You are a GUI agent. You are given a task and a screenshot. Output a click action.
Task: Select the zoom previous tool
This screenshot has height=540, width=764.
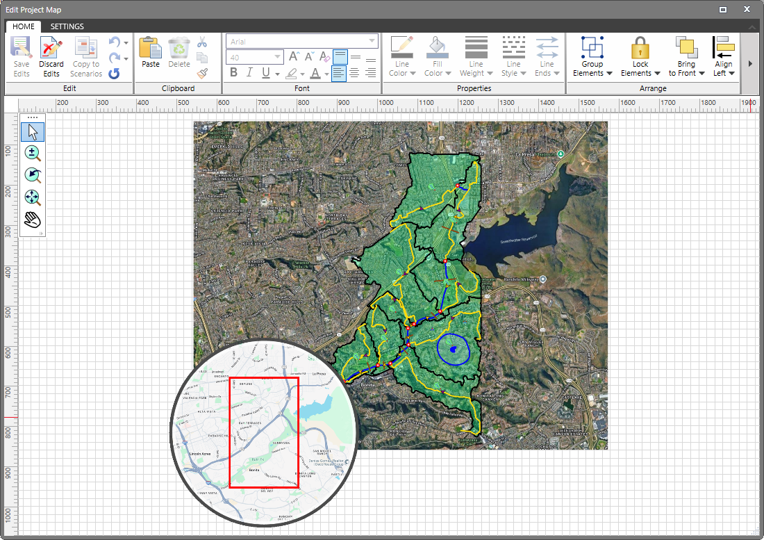32,174
